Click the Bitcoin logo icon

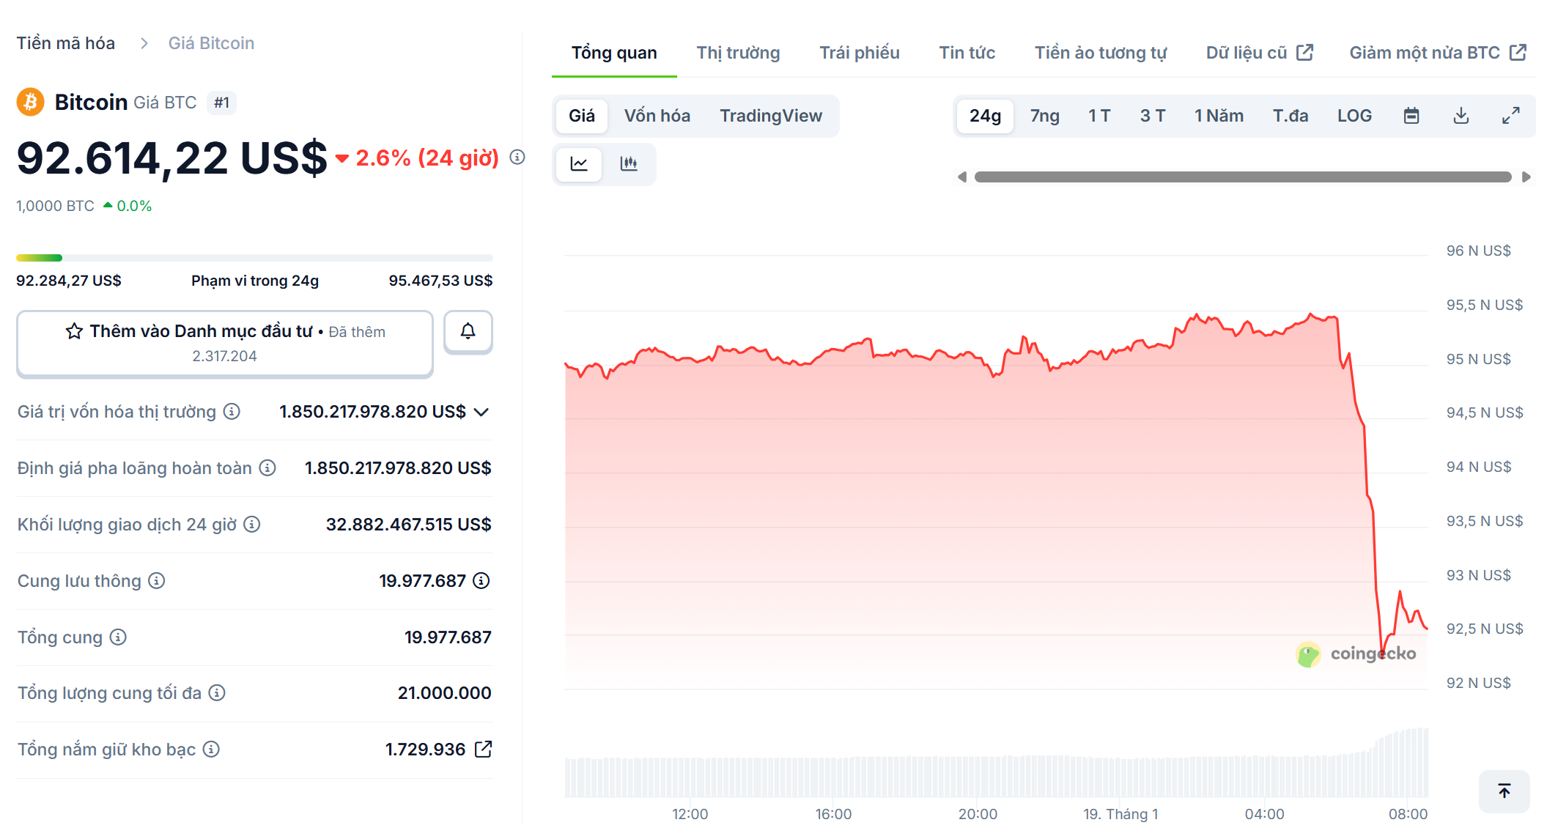[x=29, y=102]
